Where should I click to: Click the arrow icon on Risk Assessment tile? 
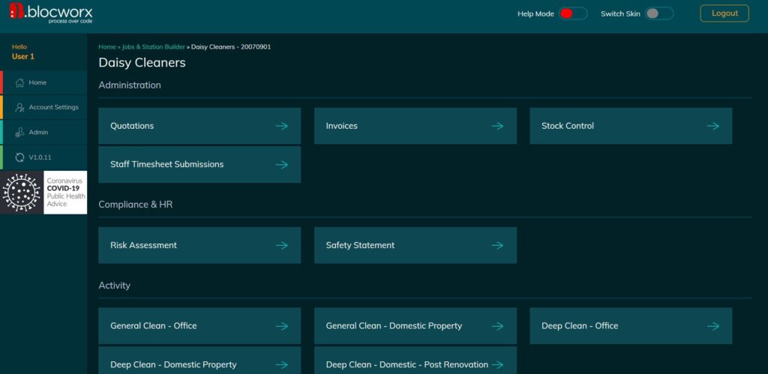[x=282, y=246]
